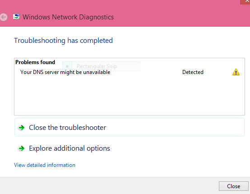
Task: Click the faded Rectangular Snip overlay item
Action: point(101,66)
